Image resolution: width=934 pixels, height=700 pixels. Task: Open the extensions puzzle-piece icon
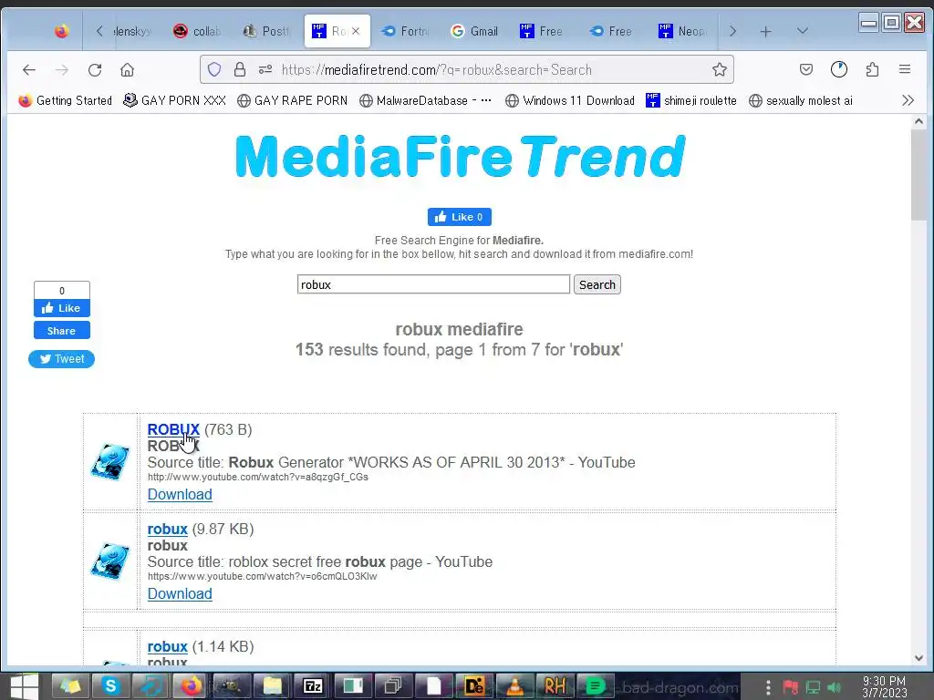point(872,69)
